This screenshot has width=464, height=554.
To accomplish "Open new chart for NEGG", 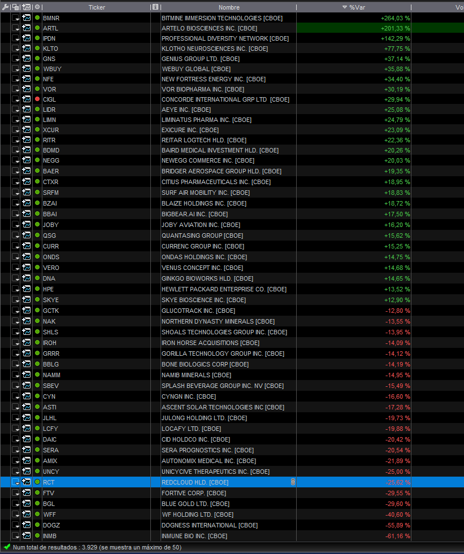I will (x=27, y=160).
